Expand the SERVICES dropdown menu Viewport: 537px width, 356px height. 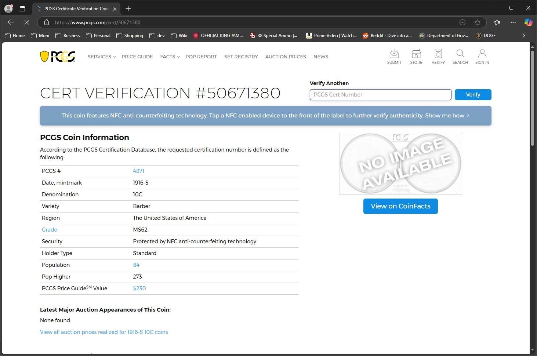pyautogui.click(x=102, y=57)
